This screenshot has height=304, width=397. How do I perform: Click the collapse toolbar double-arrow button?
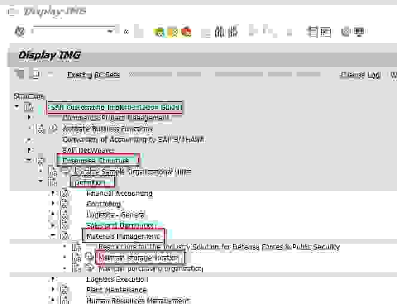tap(127, 32)
